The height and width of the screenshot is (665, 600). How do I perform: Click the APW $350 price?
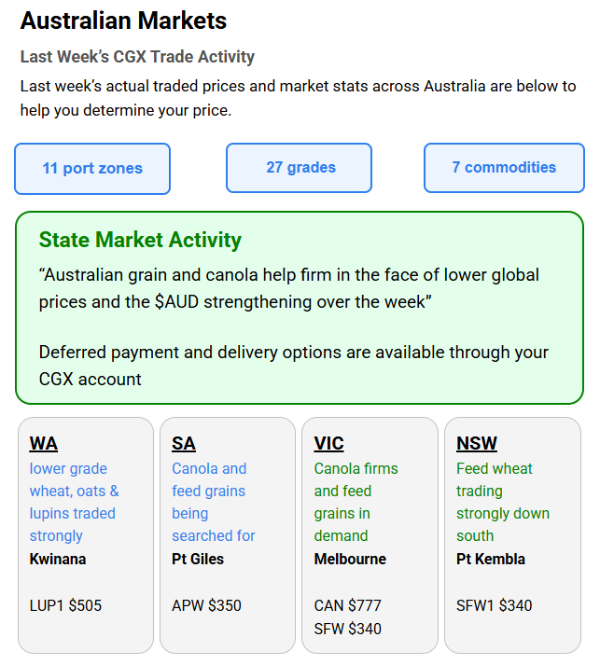tap(206, 606)
